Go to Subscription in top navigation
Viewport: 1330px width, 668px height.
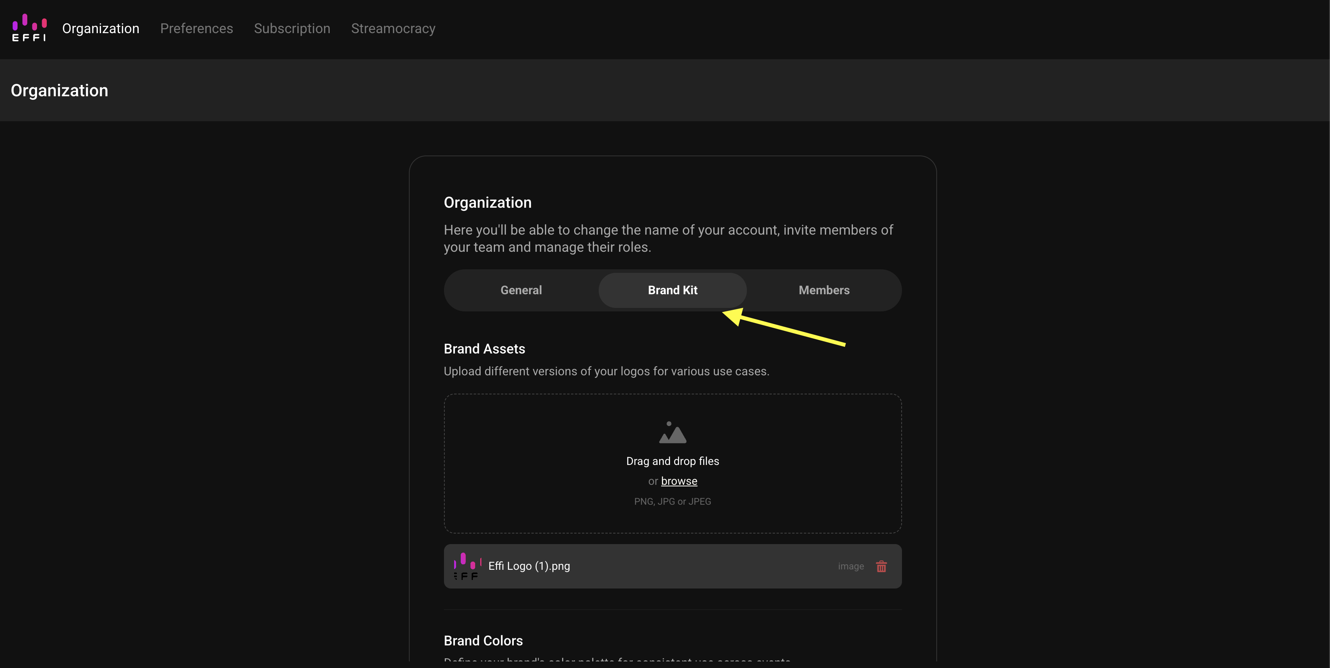[292, 28]
